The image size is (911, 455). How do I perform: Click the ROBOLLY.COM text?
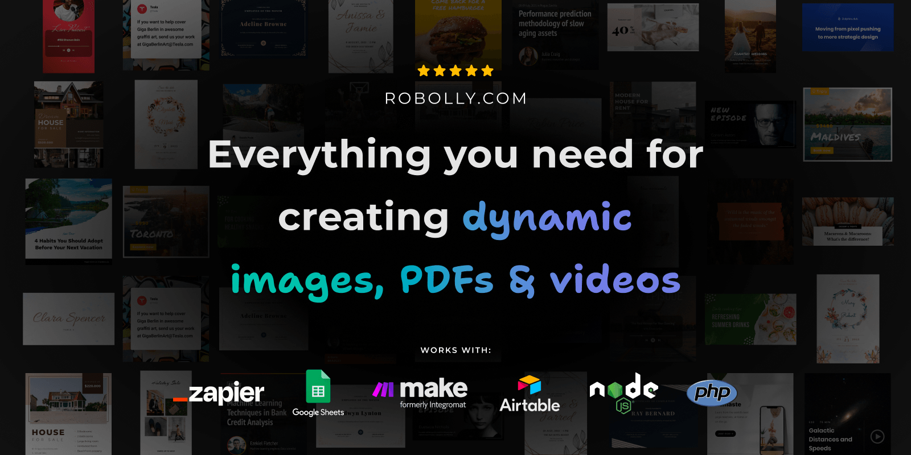(x=455, y=98)
